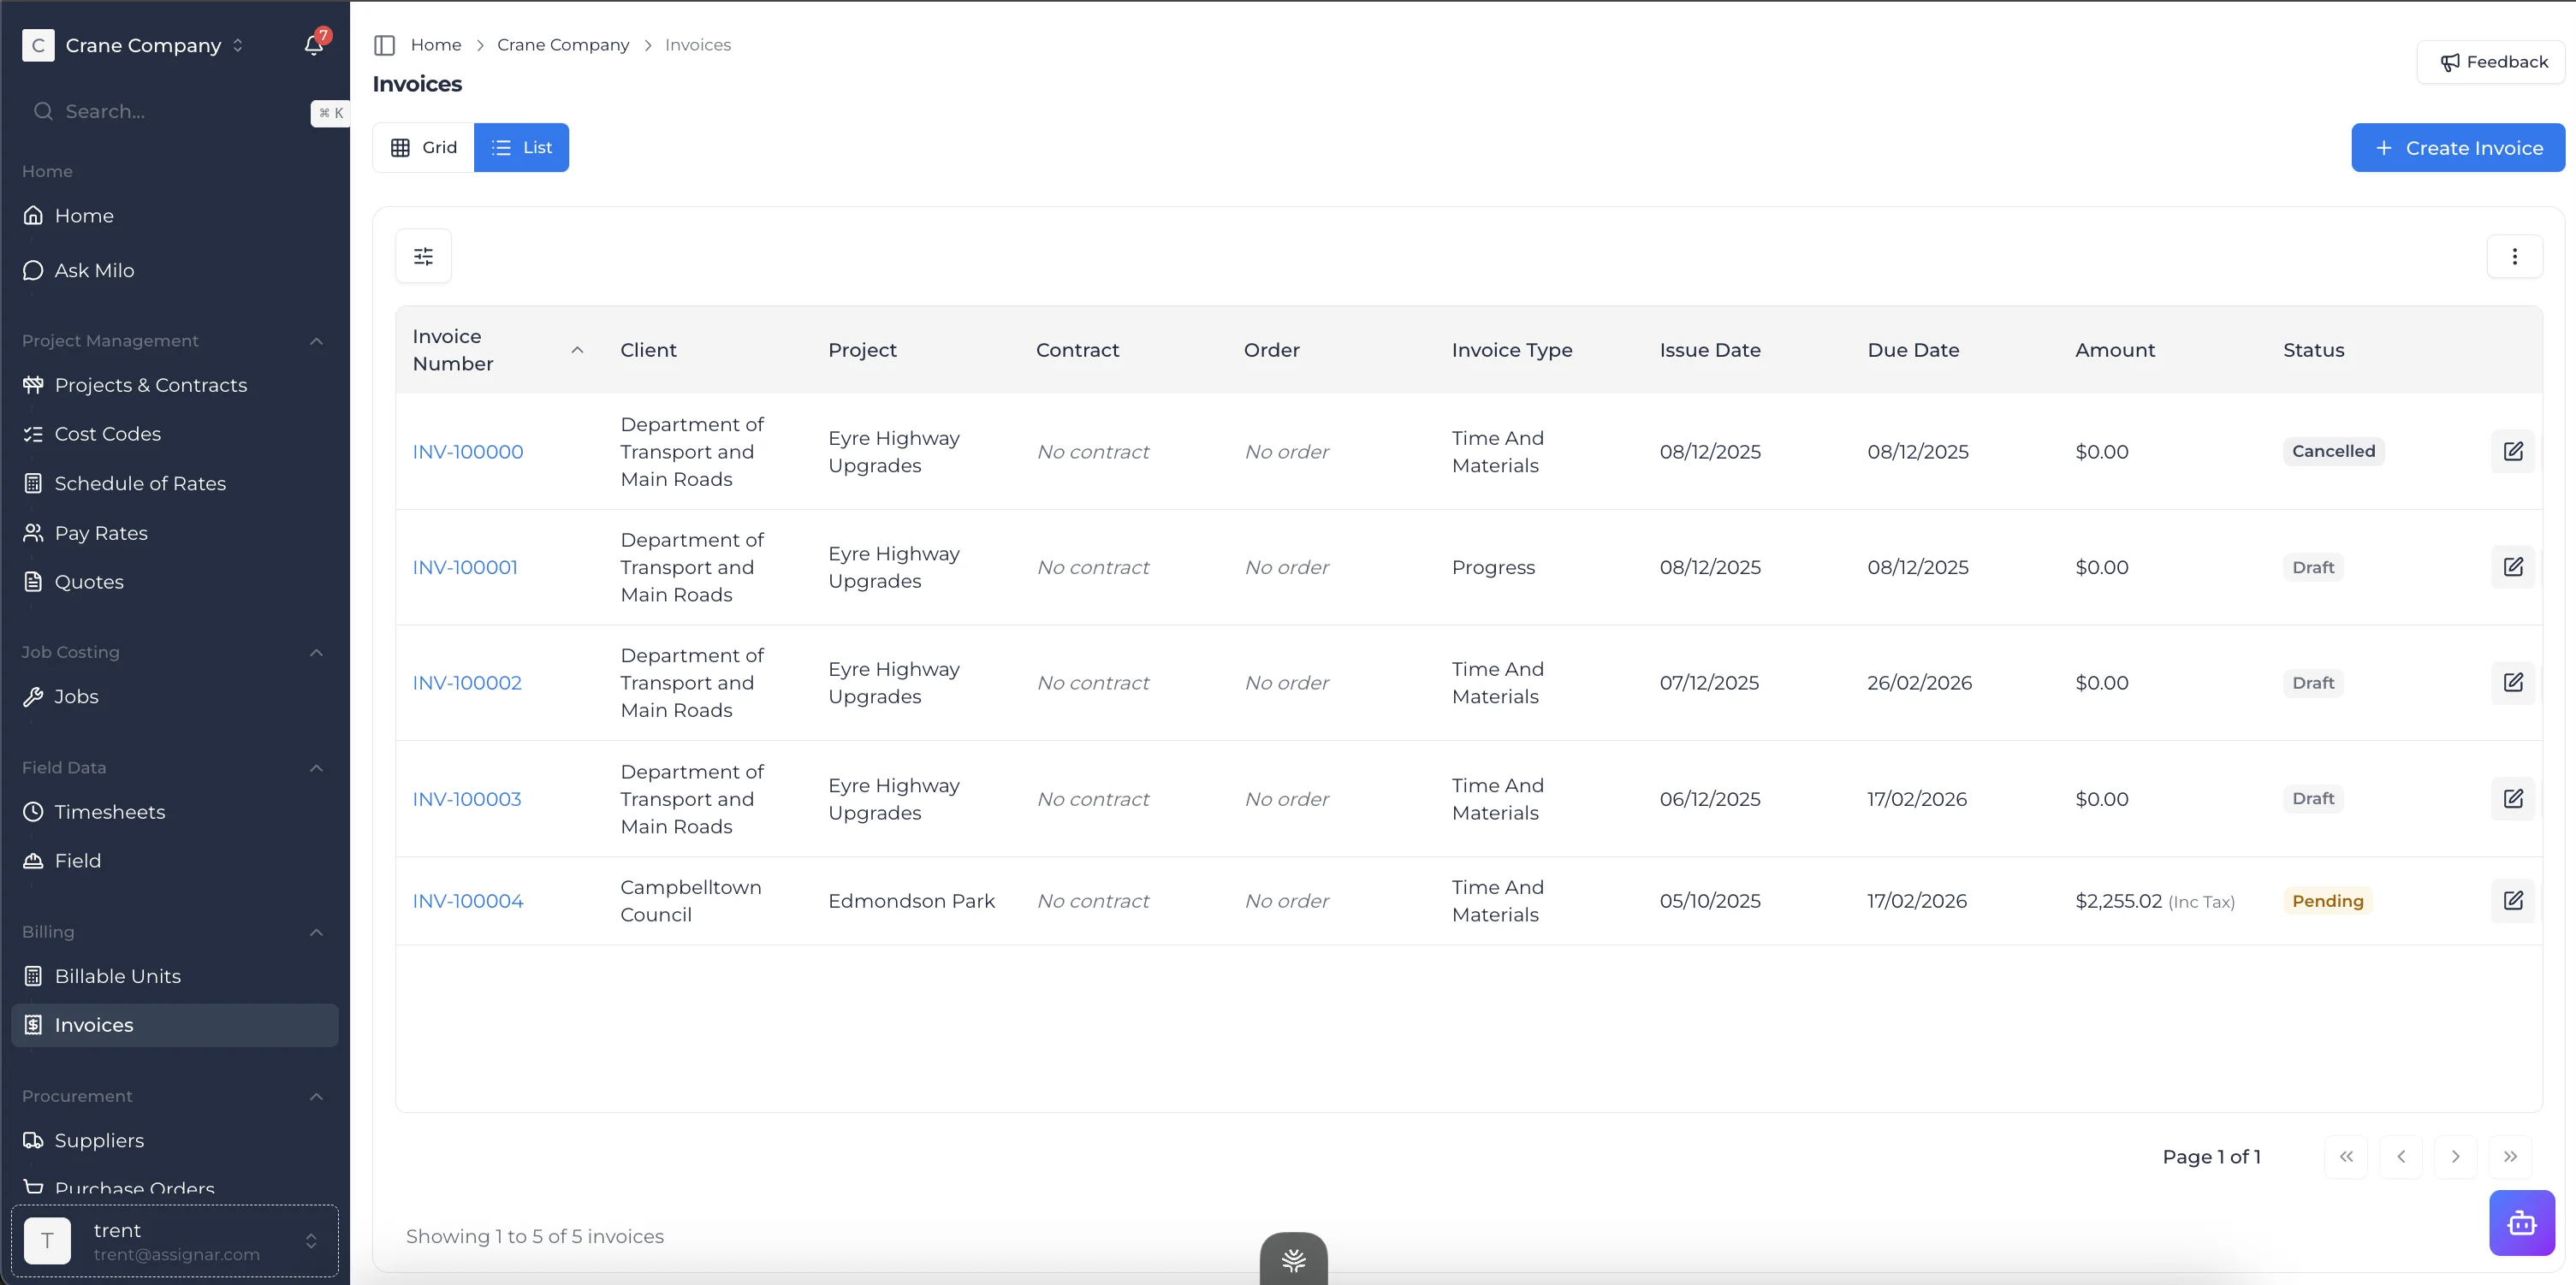Go to next page arrow
This screenshot has width=2576, height=1285.
(x=2455, y=1156)
